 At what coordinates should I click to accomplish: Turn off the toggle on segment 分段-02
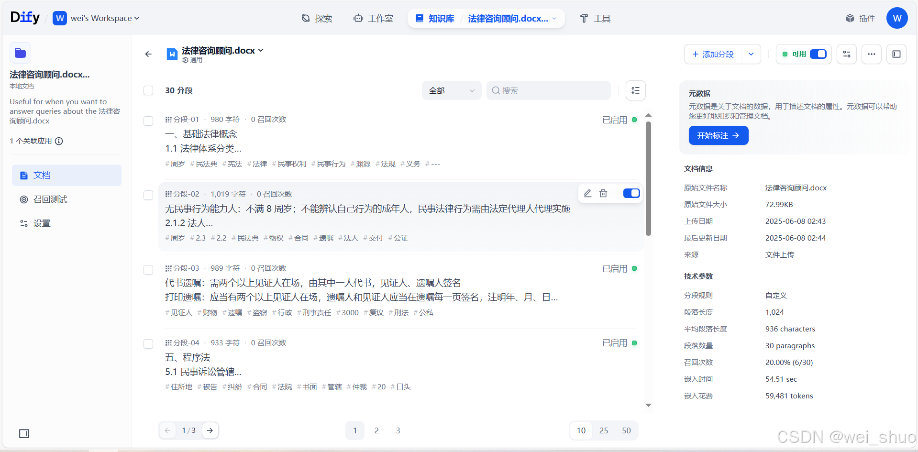point(631,193)
